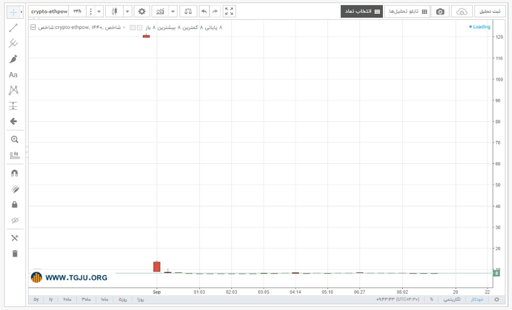The height and width of the screenshot is (310, 512).
Task: Select the prediction and measurement tool
Action: click(x=14, y=106)
